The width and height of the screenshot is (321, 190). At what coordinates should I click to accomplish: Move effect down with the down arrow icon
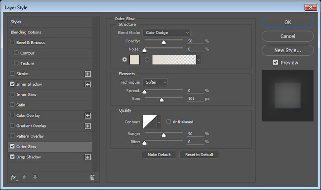click(35, 177)
